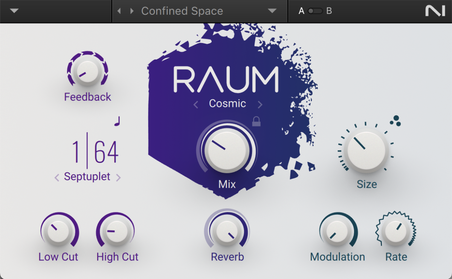Click the RAUM logo title
Image resolution: width=452 pixels, height=279 pixels.
pyautogui.click(x=226, y=80)
